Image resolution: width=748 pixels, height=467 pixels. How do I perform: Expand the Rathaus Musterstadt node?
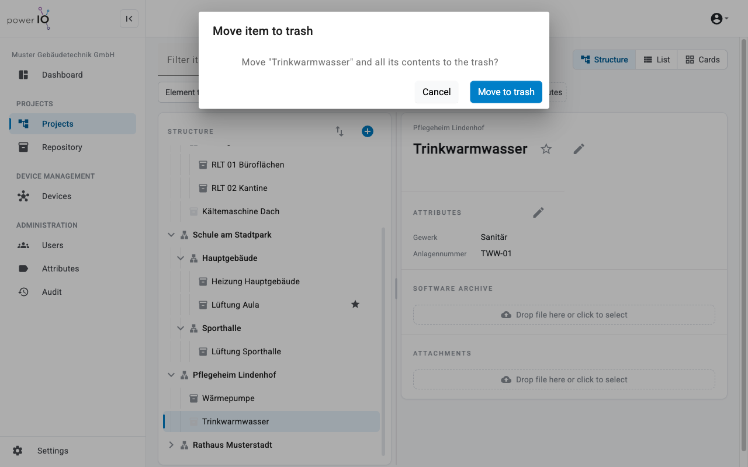(171, 445)
